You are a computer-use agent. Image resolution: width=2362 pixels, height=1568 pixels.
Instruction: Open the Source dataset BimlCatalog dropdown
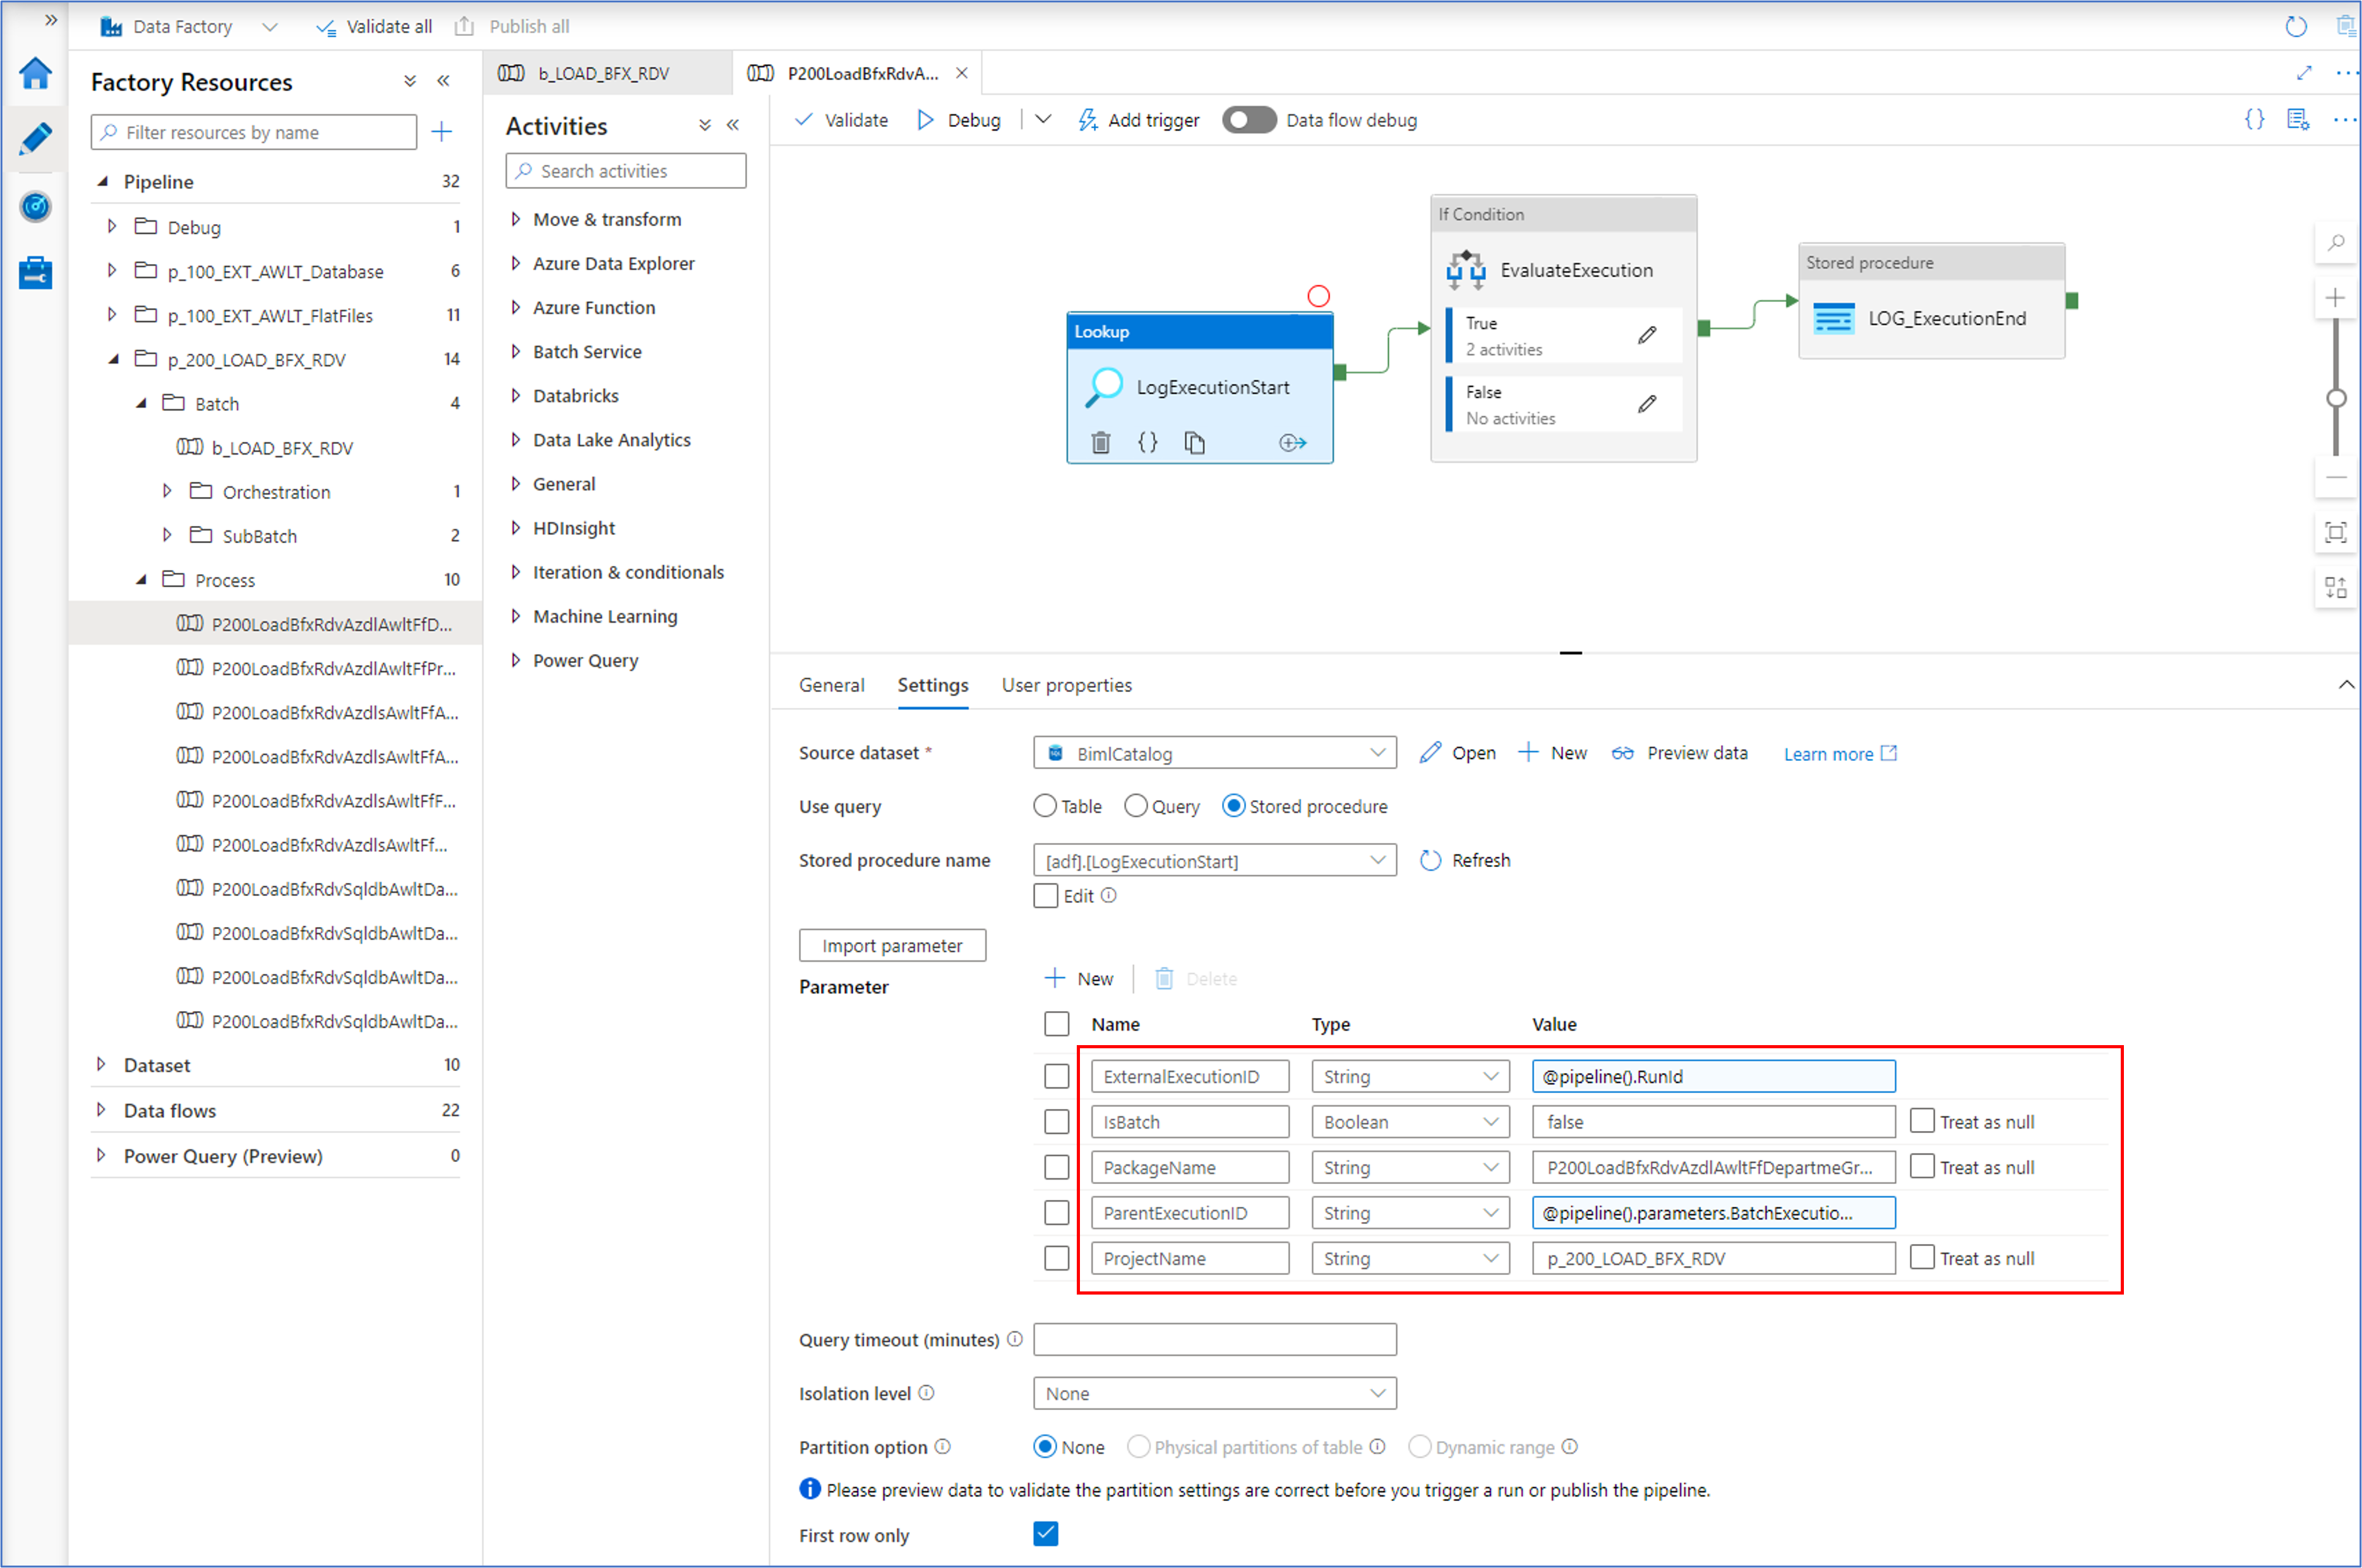click(1215, 753)
